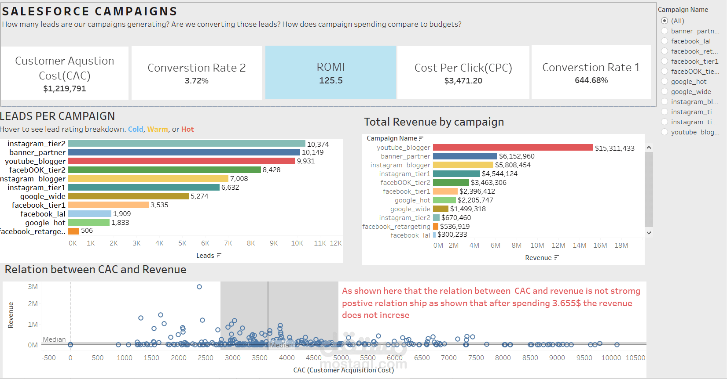Screen dimensions: 727x379
Task: Click the facebook_tier1 bar showing 3,535 leads
Action: pyautogui.click(x=108, y=205)
